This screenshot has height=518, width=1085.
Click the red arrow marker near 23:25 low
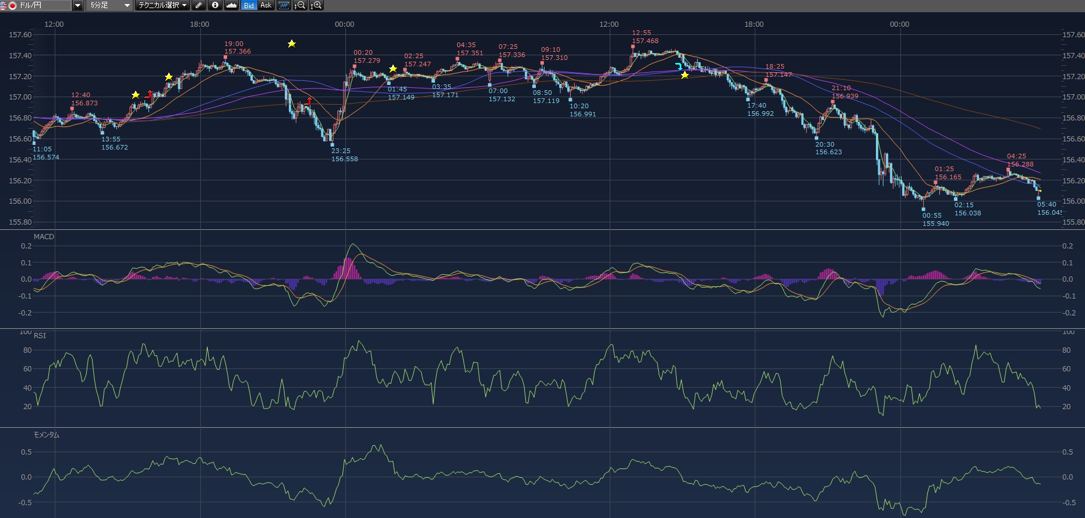pos(308,102)
